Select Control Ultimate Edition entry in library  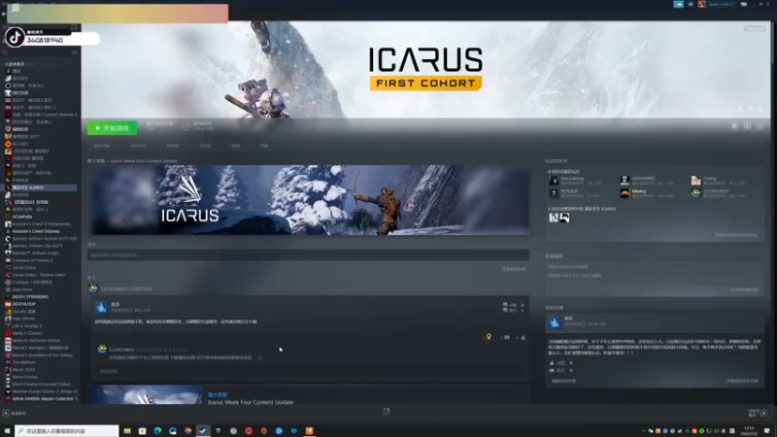(42, 115)
